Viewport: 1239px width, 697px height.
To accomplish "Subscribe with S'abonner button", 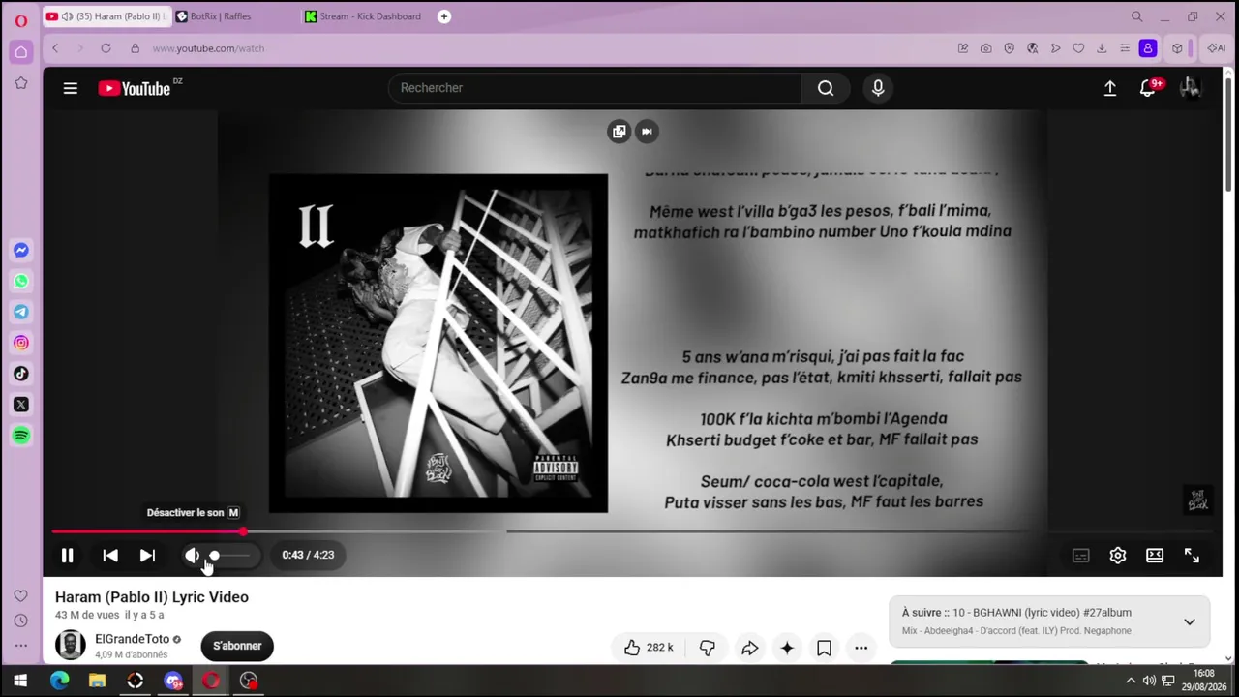I will [237, 646].
